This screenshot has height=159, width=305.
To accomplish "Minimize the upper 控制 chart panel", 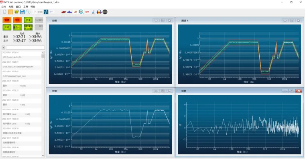I will coord(156,20).
